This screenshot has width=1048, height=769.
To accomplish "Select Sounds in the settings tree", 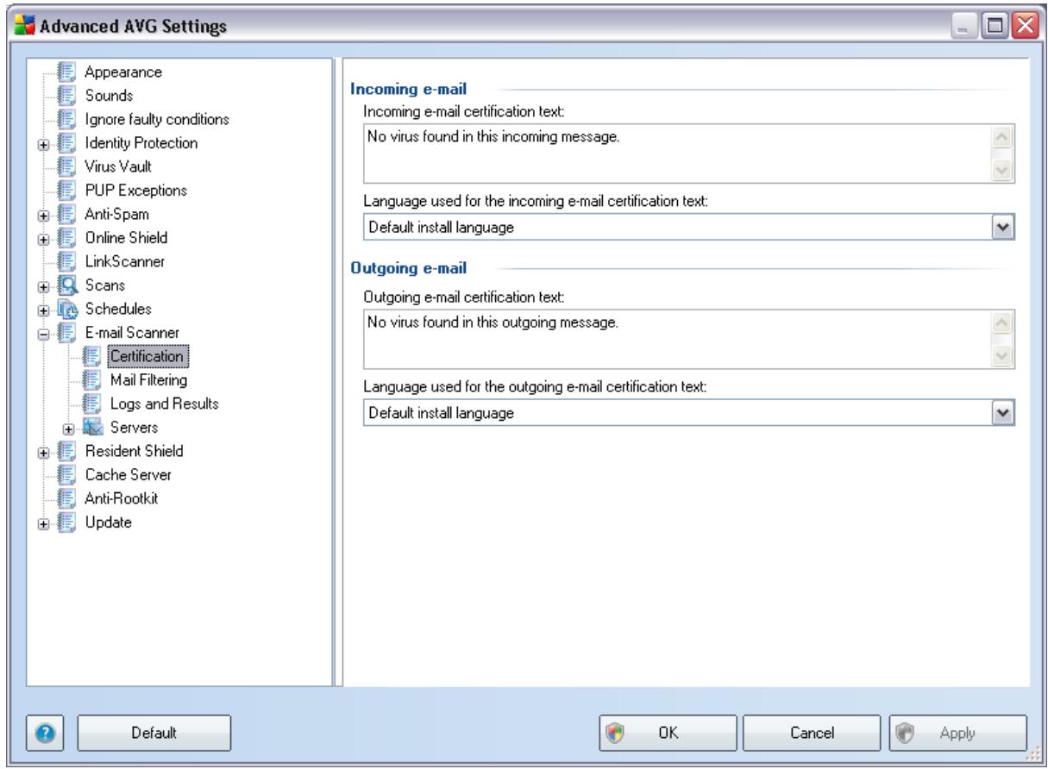I will (x=109, y=95).
